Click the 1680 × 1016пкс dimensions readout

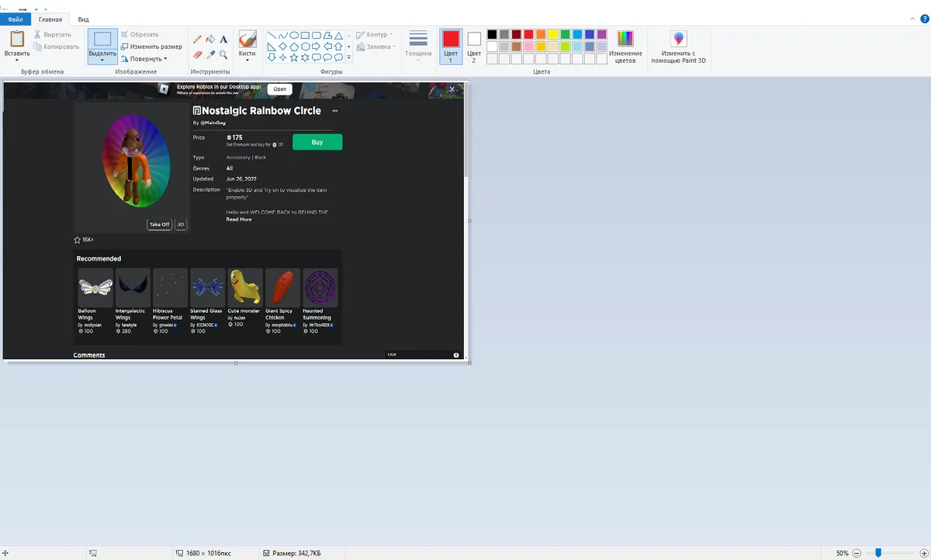[209, 553]
